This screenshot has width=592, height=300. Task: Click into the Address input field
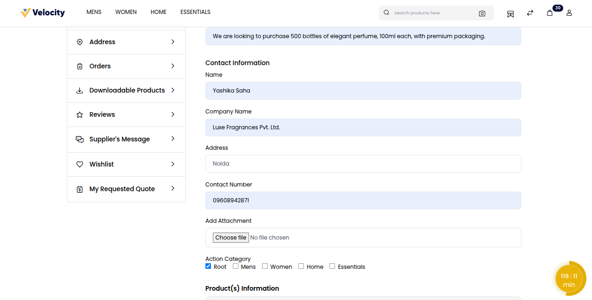[x=363, y=164]
